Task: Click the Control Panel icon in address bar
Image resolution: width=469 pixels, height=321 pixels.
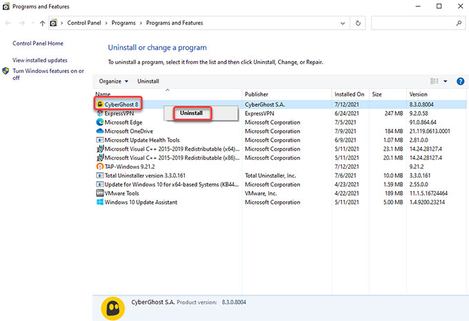Action: (x=53, y=23)
